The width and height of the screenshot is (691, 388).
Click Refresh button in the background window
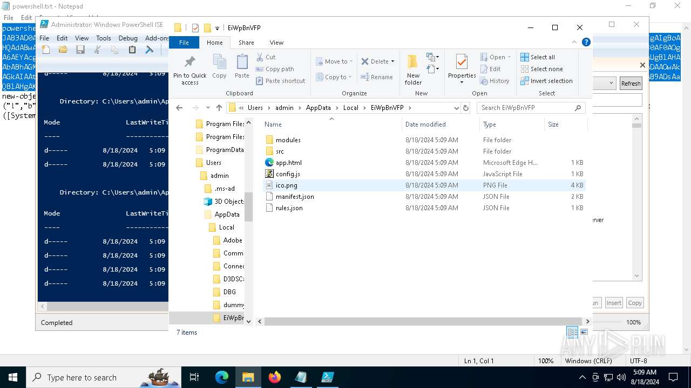click(x=631, y=83)
